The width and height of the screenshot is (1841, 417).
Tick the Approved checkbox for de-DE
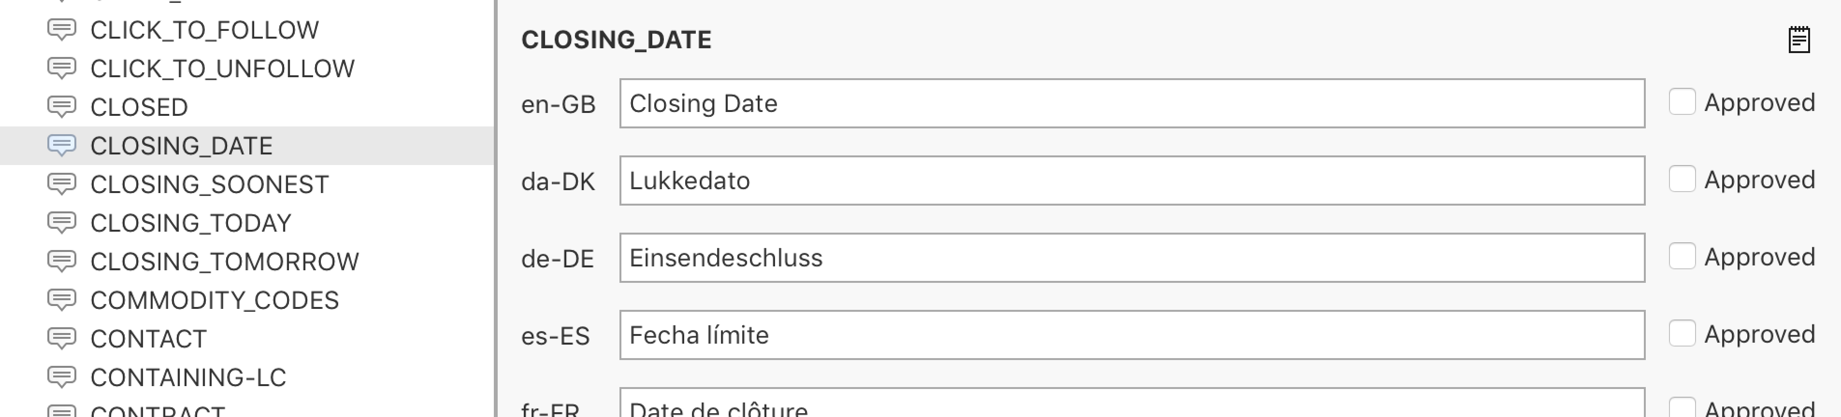pyautogui.click(x=1682, y=256)
